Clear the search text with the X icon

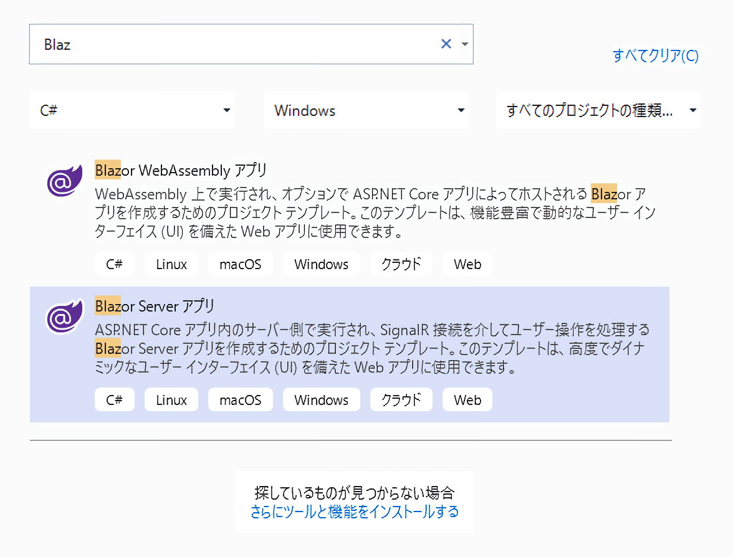pyautogui.click(x=446, y=44)
